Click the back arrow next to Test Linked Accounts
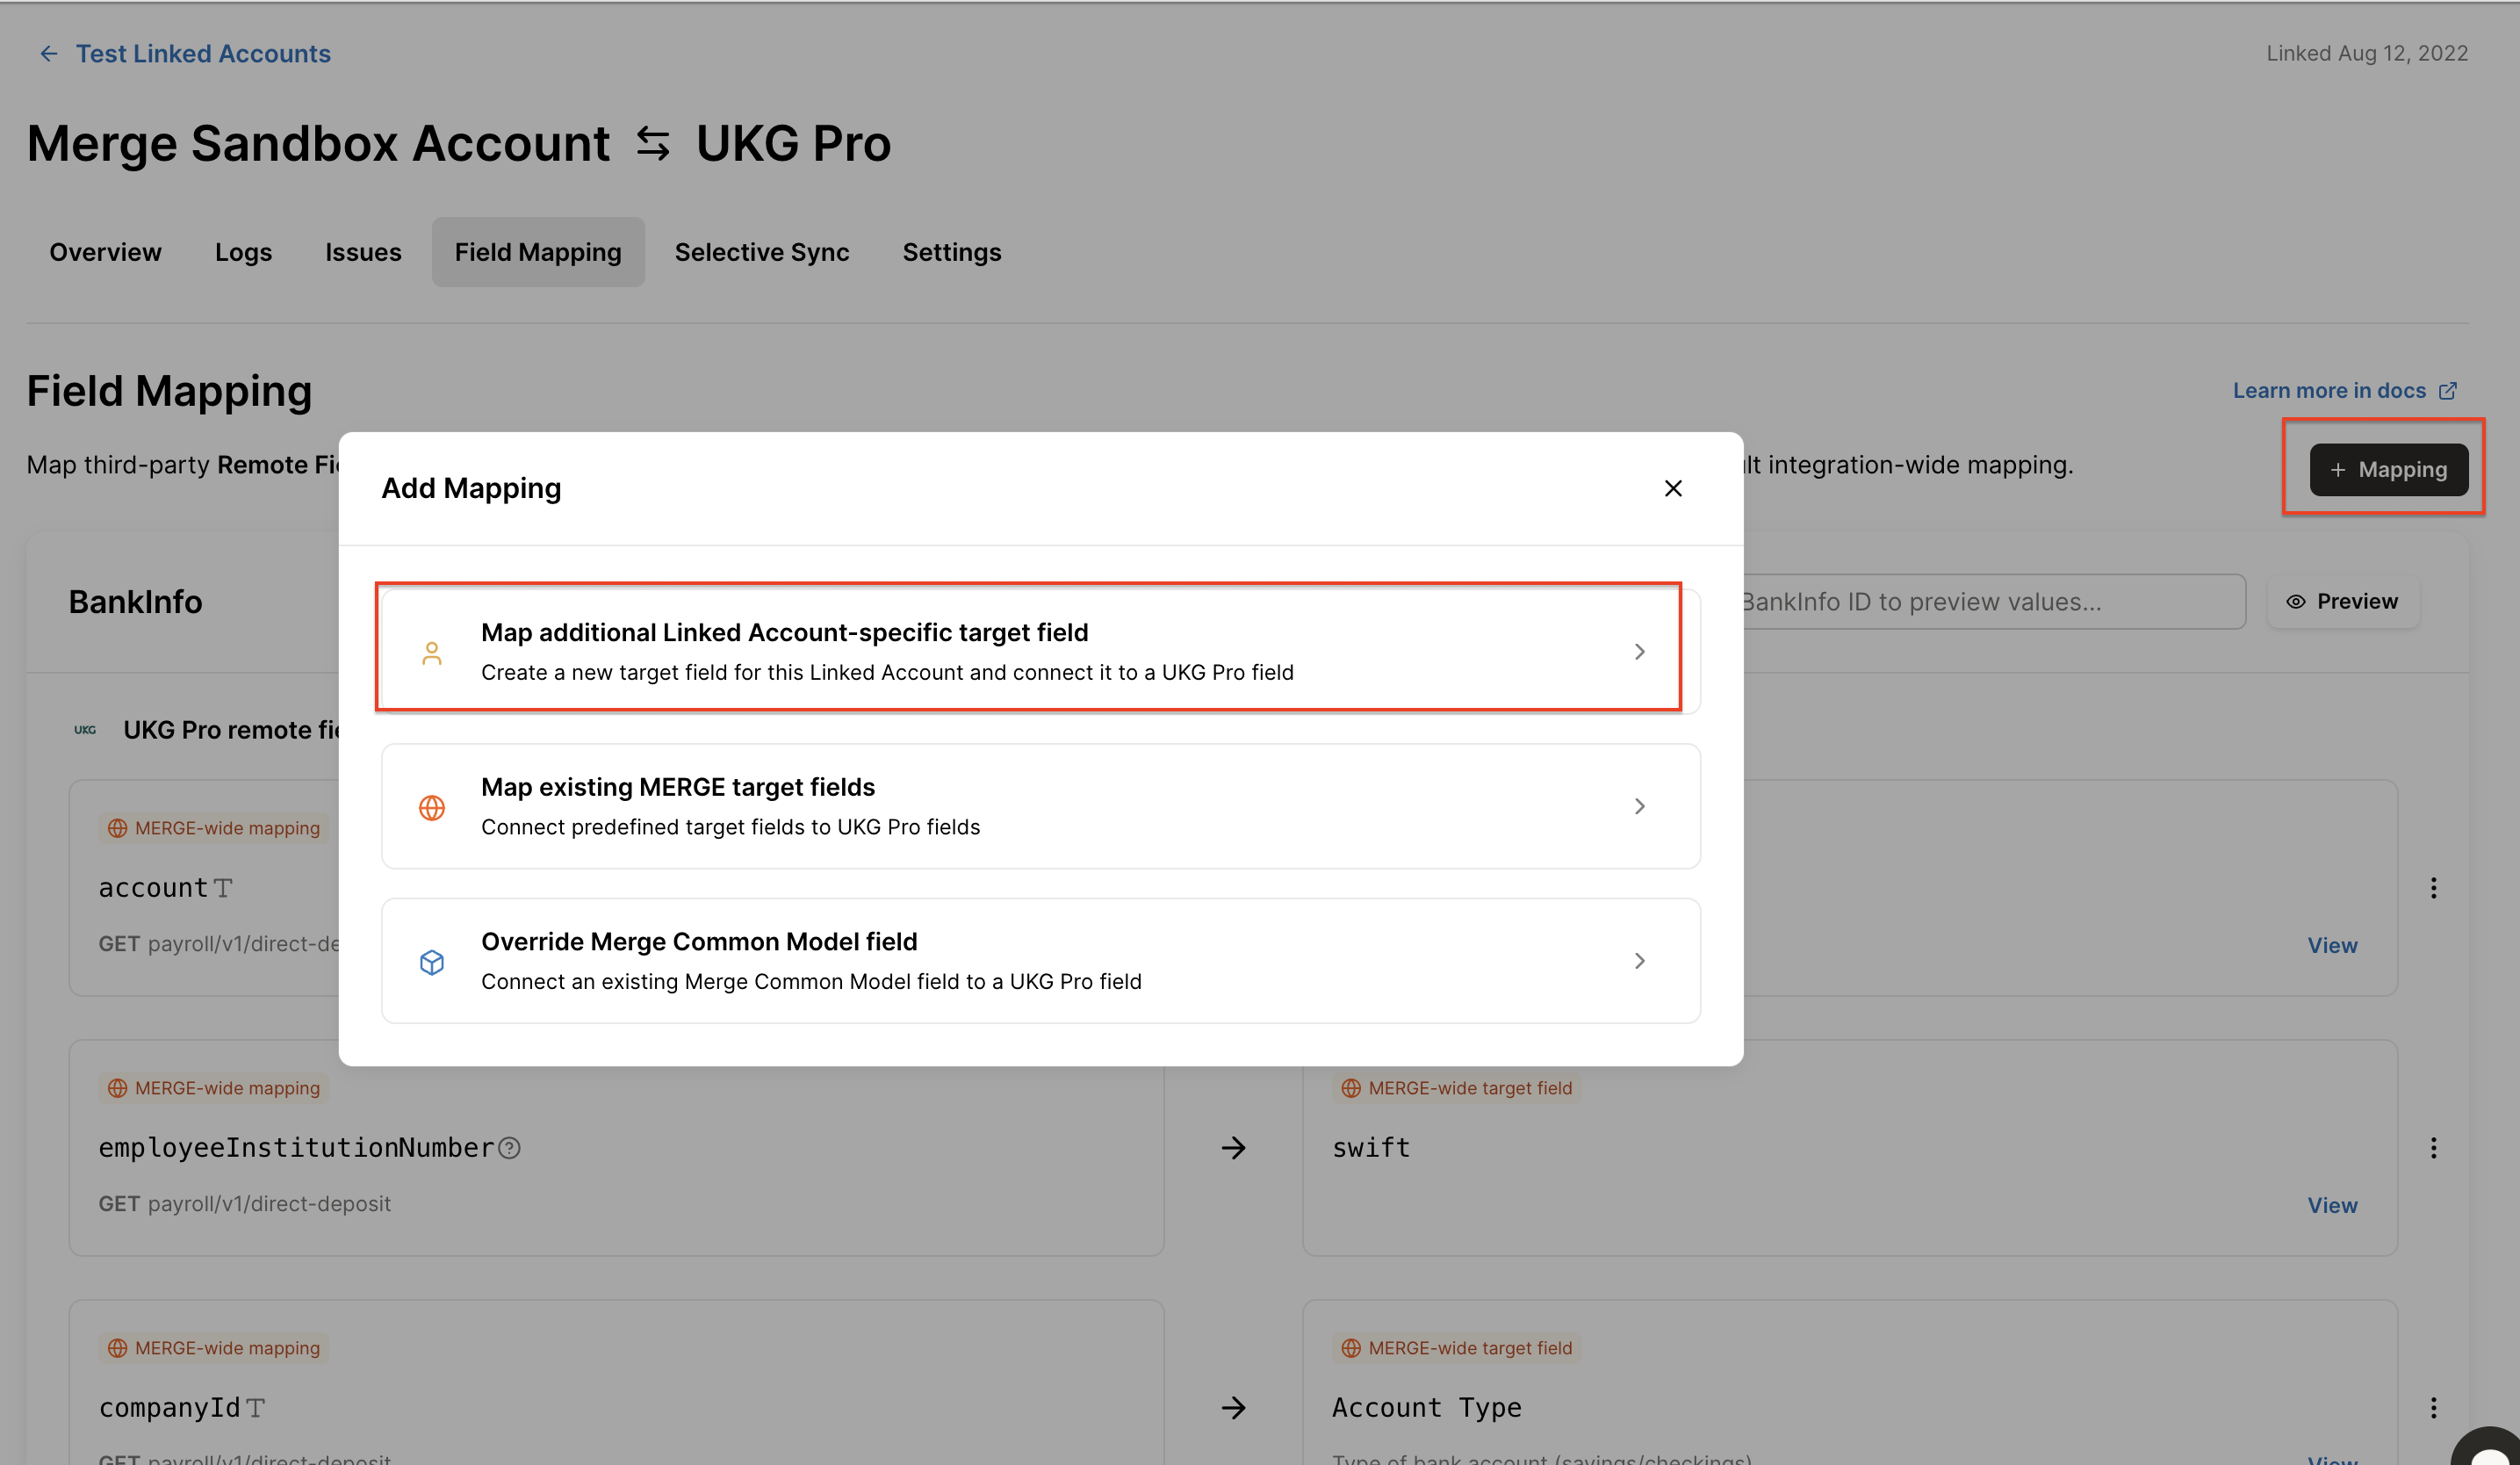 [x=48, y=54]
